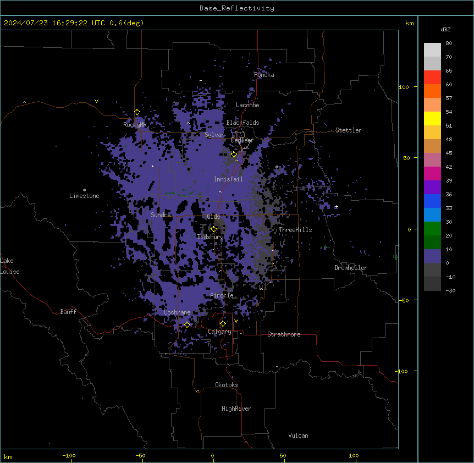Click the Innisfail city label
Screen dimensions: 474x463
coord(228,179)
